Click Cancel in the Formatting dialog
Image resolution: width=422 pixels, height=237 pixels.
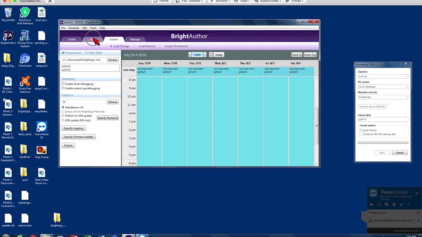400,153
